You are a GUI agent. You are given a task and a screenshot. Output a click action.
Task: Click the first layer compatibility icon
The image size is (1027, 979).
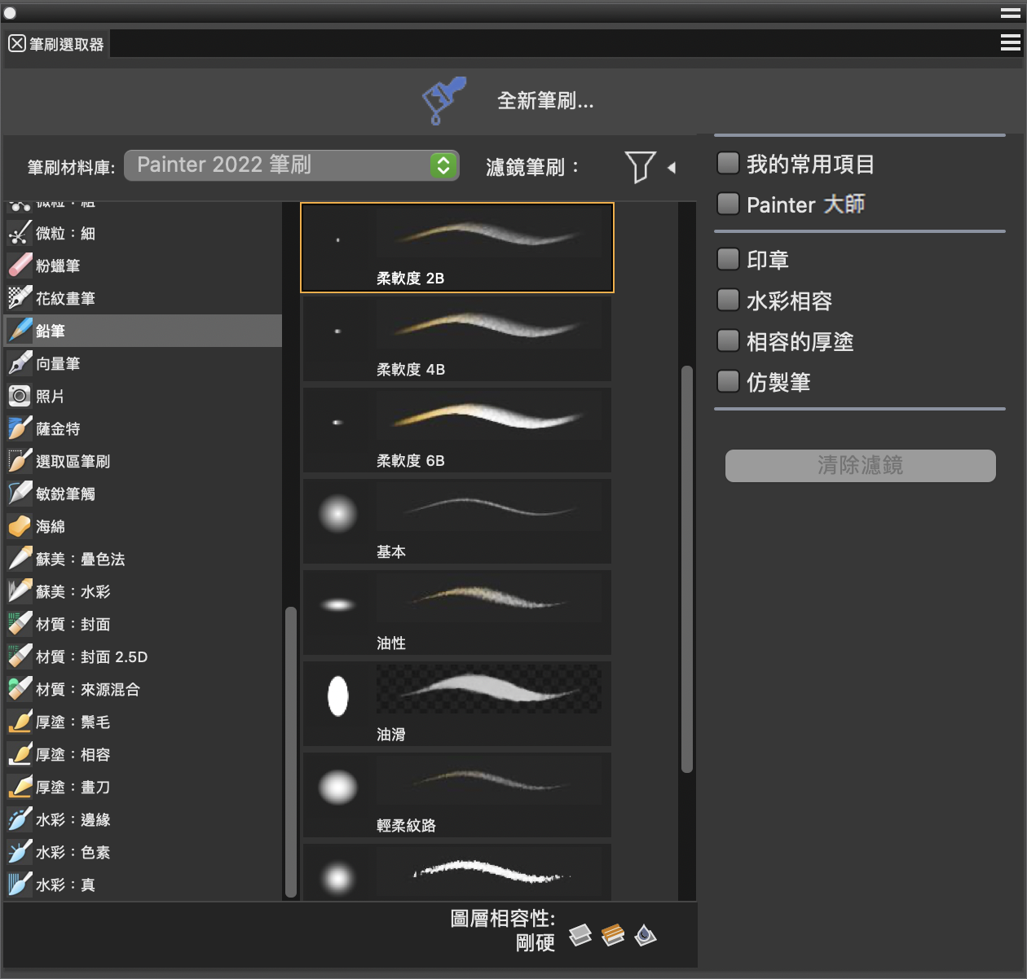(580, 935)
